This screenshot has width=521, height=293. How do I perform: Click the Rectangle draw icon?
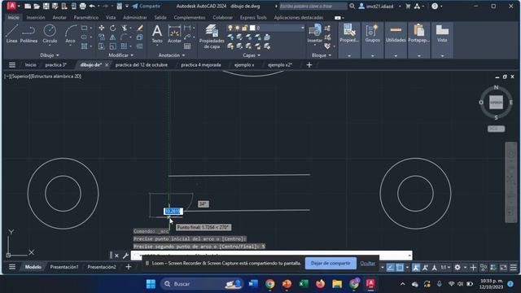tap(85, 28)
